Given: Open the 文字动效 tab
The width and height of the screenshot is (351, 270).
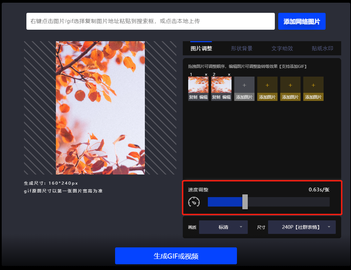Looking at the screenshot, I should [x=282, y=48].
